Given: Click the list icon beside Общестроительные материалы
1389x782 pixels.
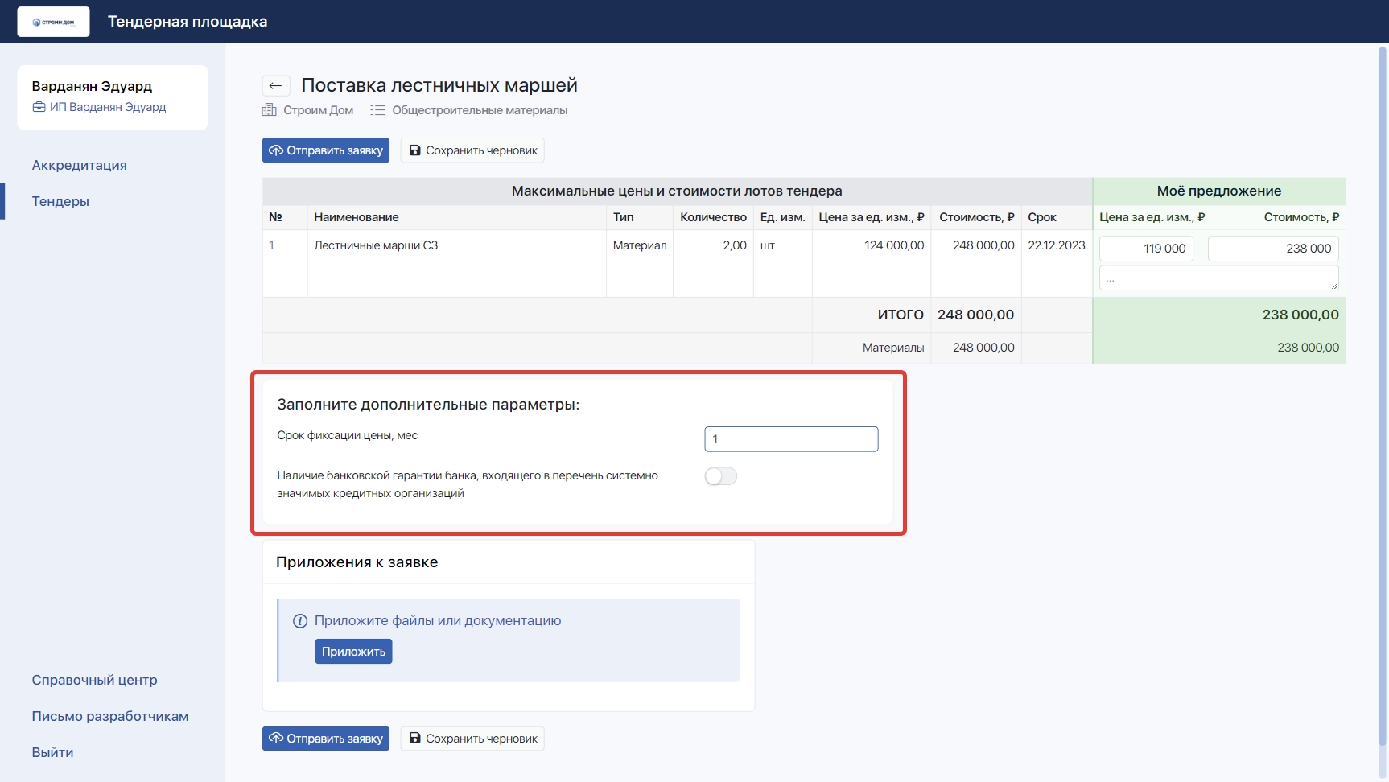Looking at the screenshot, I should tap(377, 110).
